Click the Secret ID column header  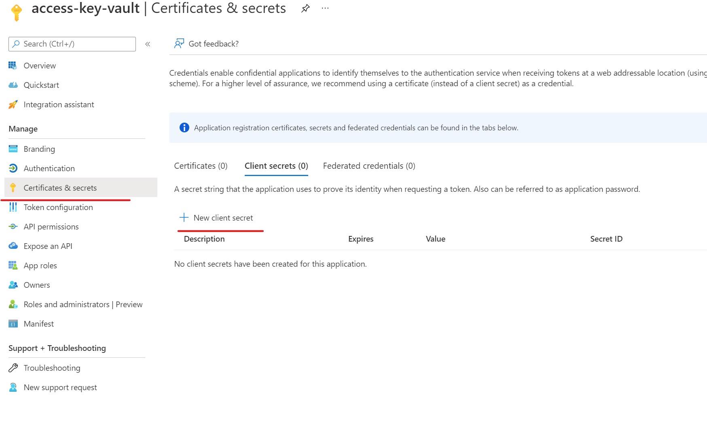606,239
